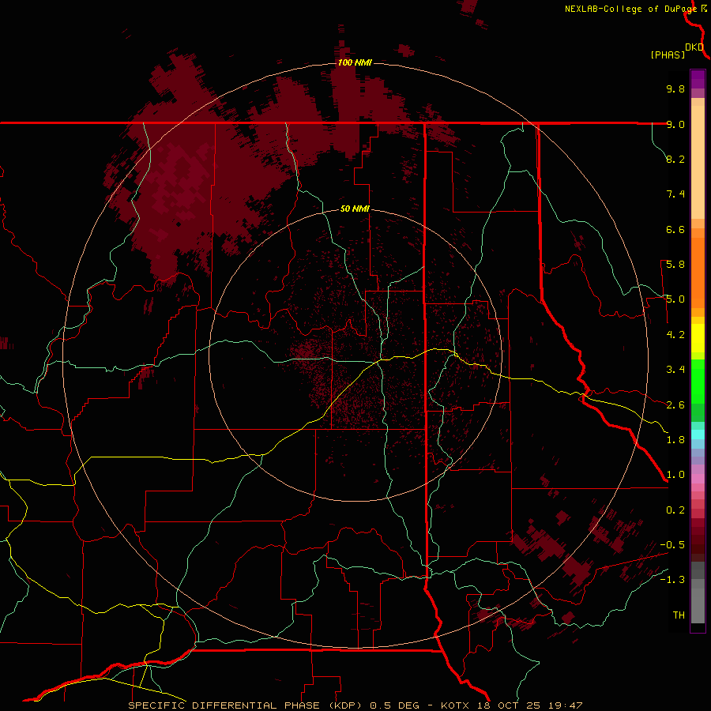This screenshot has height=711, width=711.
Task: Click the 9.8 scale value
Action: (x=675, y=88)
